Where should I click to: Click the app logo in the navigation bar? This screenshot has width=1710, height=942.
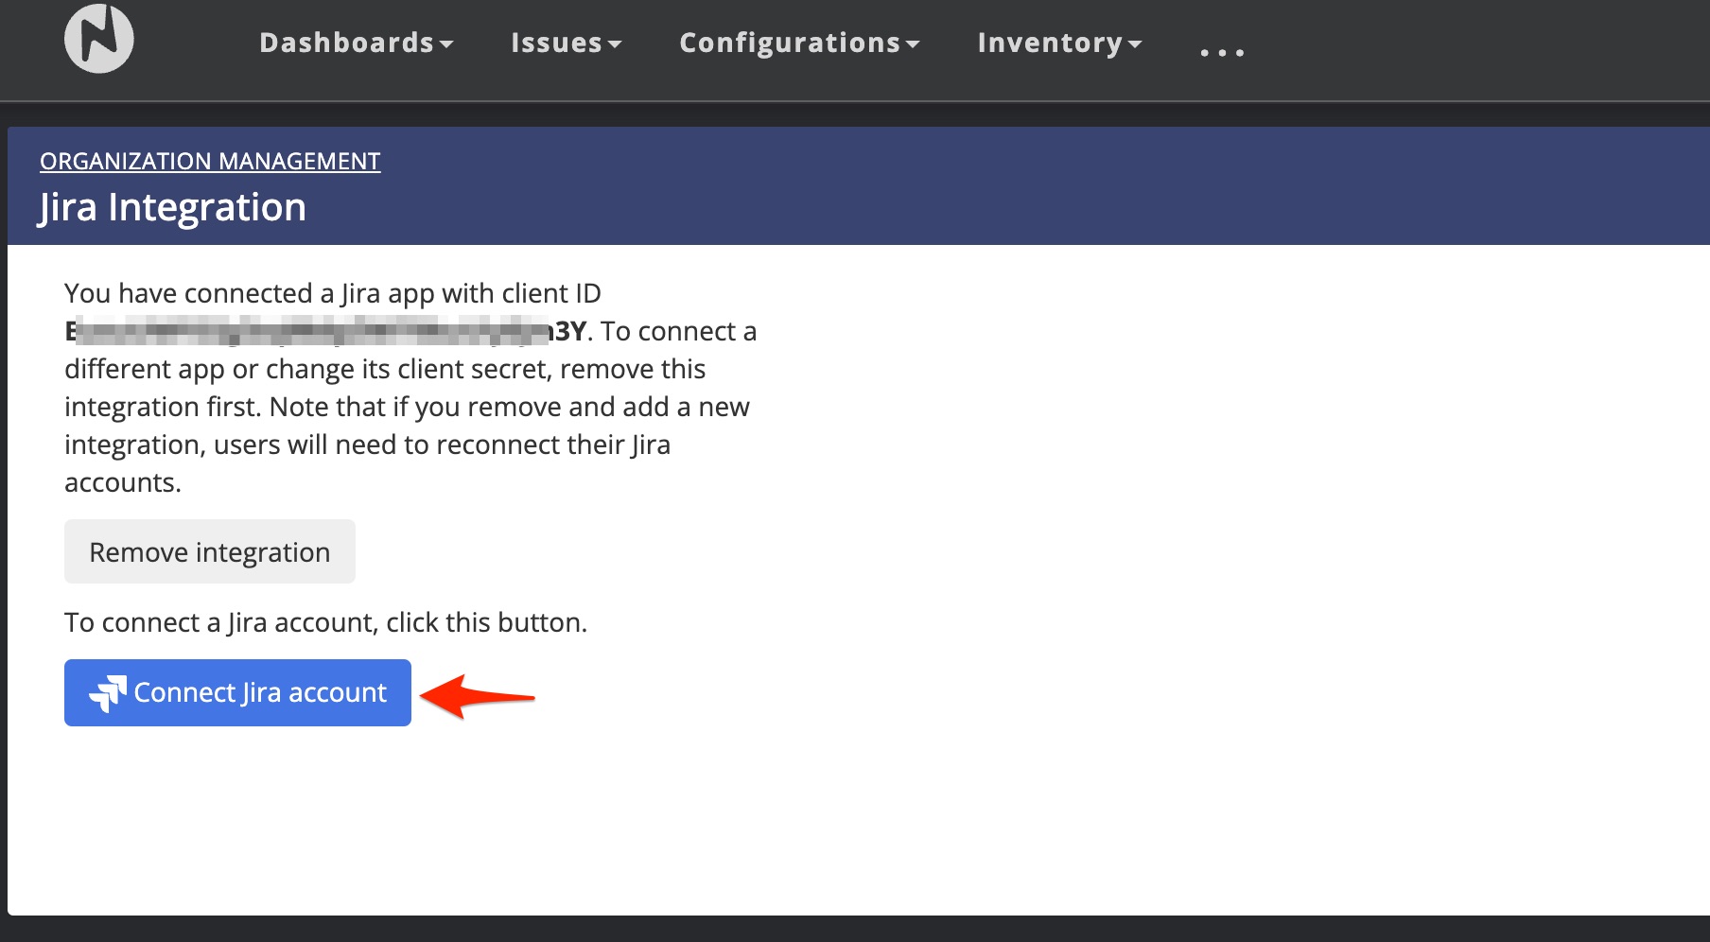pos(98,38)
